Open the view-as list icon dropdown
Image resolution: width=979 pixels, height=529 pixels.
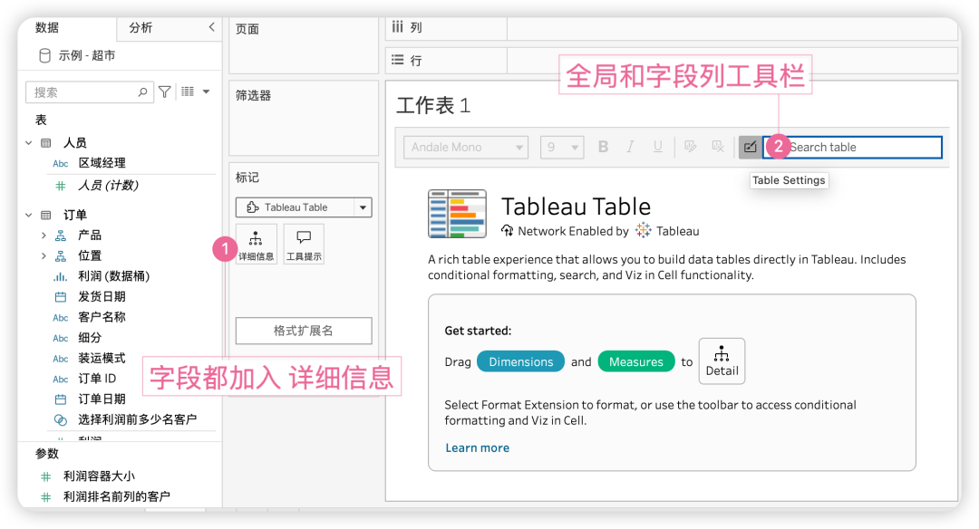196,91
